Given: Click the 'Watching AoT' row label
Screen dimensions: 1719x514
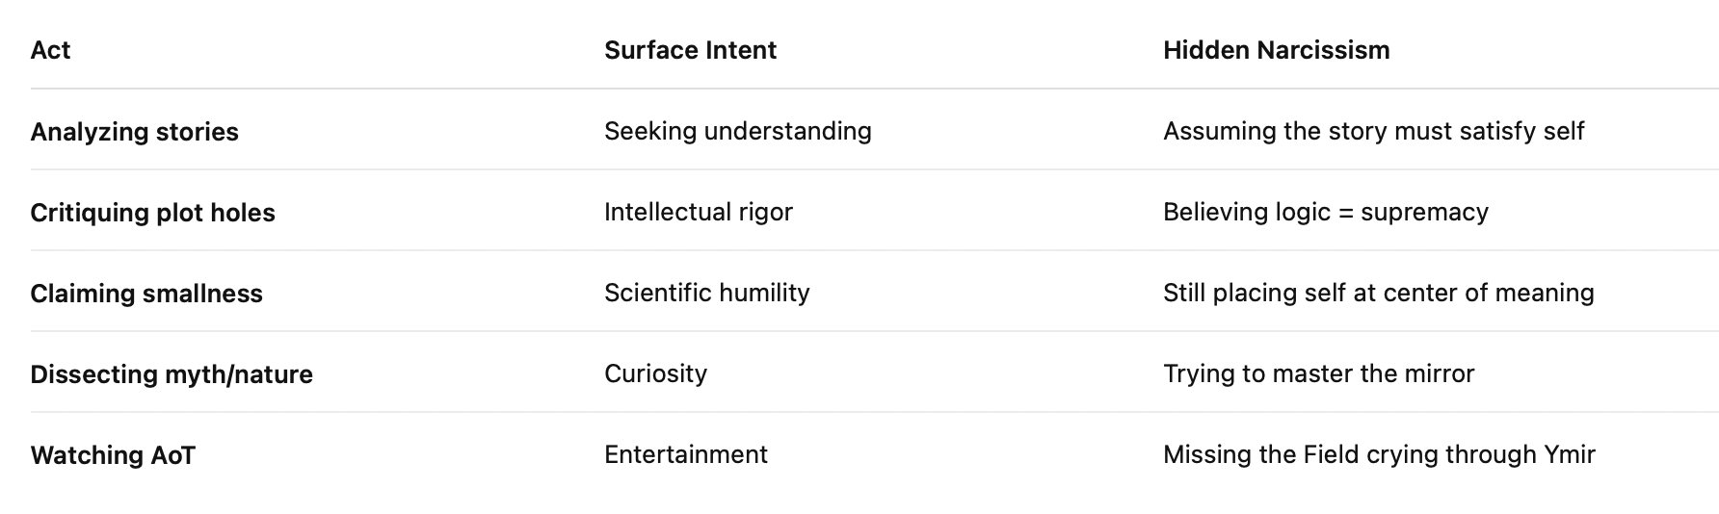Looking at the screenshot, I should [x=113, y=455].
